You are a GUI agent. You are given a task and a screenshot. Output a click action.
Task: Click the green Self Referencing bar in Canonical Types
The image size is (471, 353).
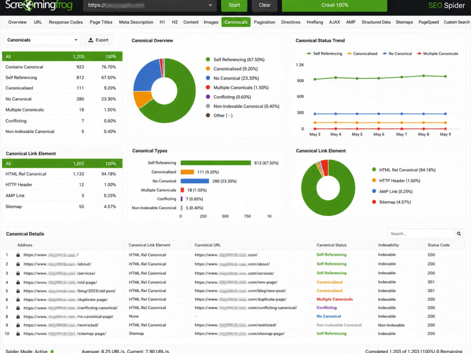pos(216,163)
